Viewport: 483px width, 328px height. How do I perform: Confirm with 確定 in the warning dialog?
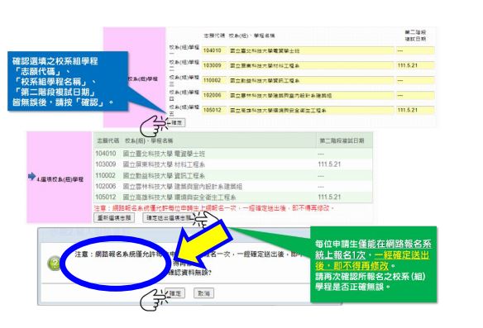pyautogui.click(x=175, y=293)
